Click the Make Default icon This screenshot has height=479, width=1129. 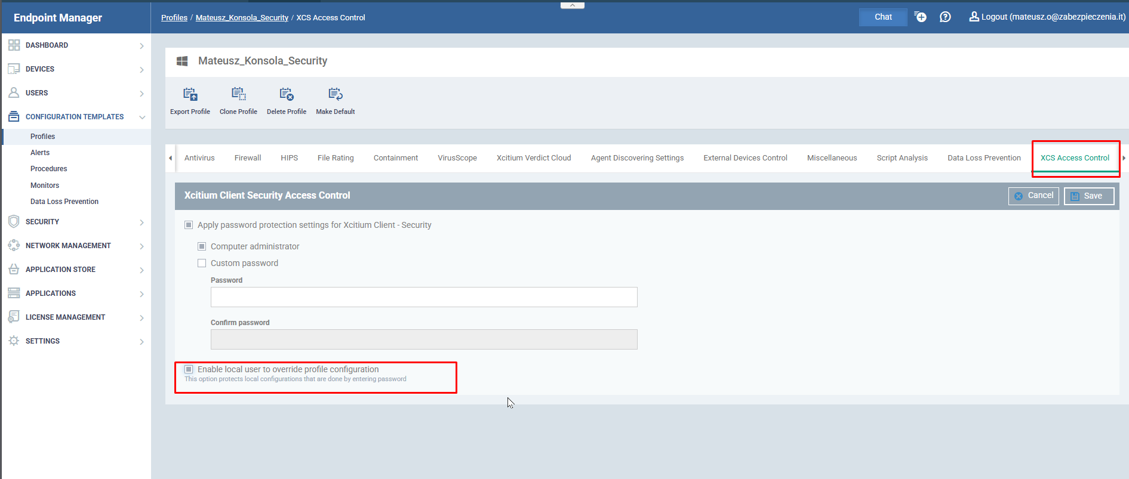(x=335, y=94)
